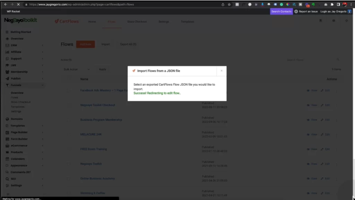Click Form Builder sidebar icon
The width and height of the screenshot is (355, 200).
click(7, 139)
